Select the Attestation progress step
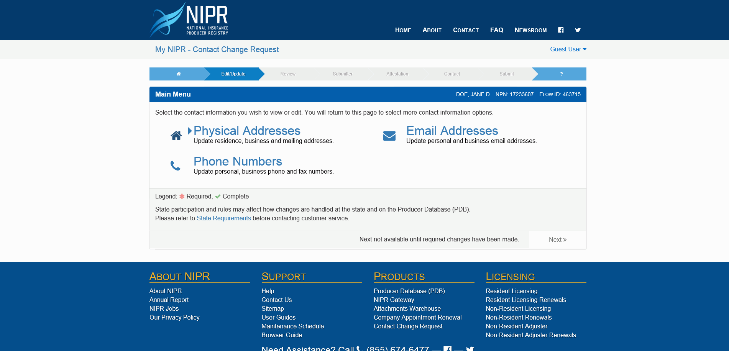The image size is (729, 351). [397, 74]
